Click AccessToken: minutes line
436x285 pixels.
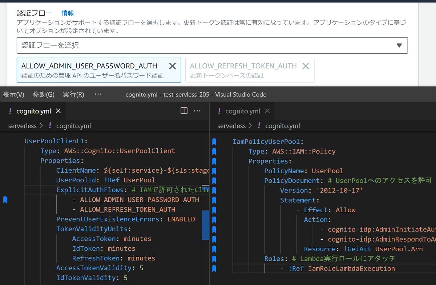tap(112, 239)
